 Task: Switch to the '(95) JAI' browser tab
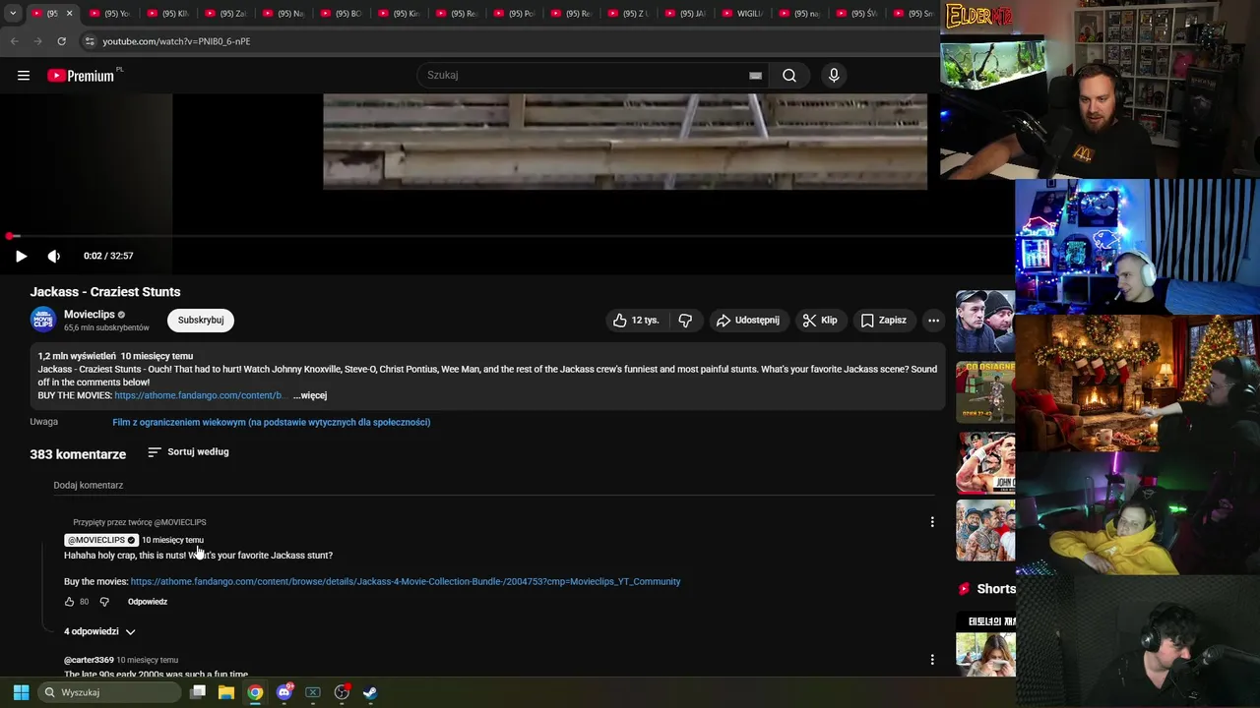686,14
